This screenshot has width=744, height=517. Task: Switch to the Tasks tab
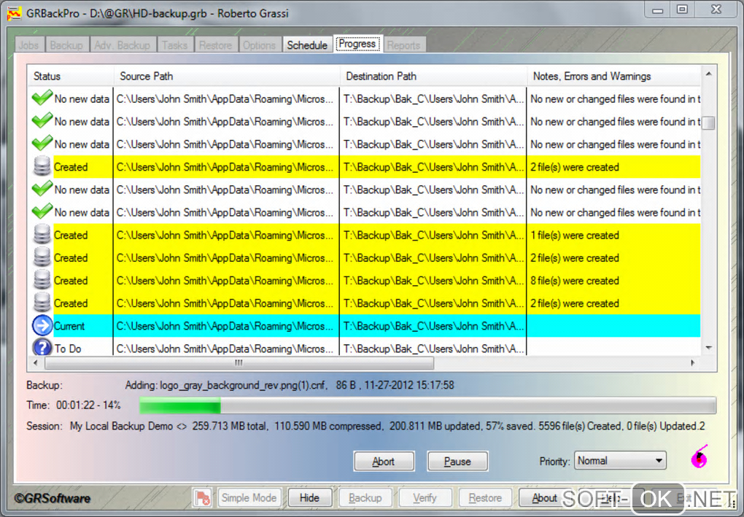[x=174, y=45]
